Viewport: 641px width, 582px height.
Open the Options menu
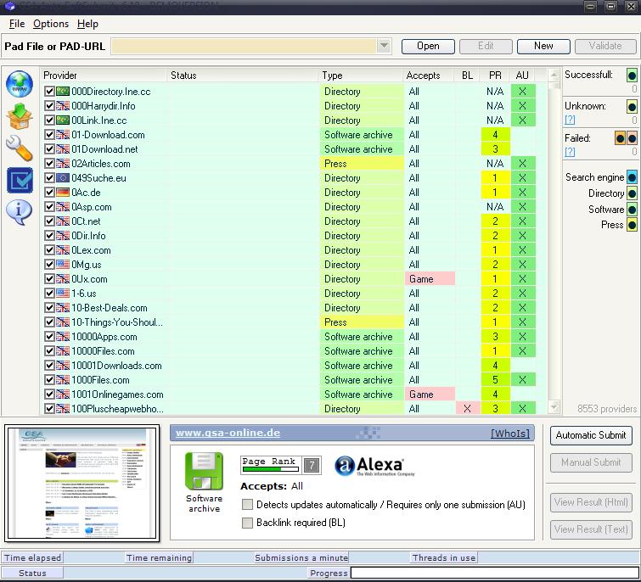point(51,24)
